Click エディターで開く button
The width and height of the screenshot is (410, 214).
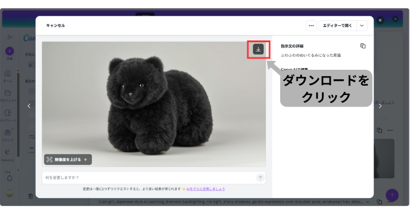click(337, 26)
